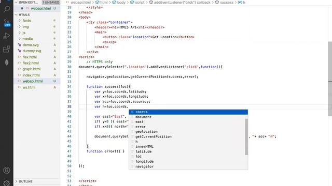
Task: Click success breadcrumb segment
Action: pyautogui.click(x=227, y=2)
